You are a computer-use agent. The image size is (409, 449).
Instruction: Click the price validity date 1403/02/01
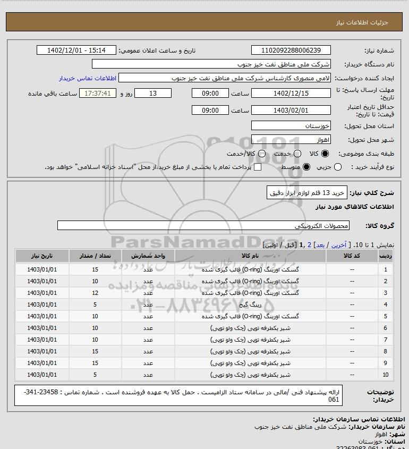point(291,110)
